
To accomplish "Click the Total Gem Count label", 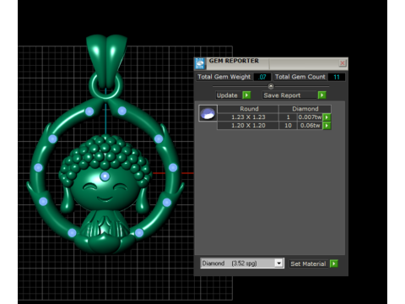I will (x=300, y=77).
